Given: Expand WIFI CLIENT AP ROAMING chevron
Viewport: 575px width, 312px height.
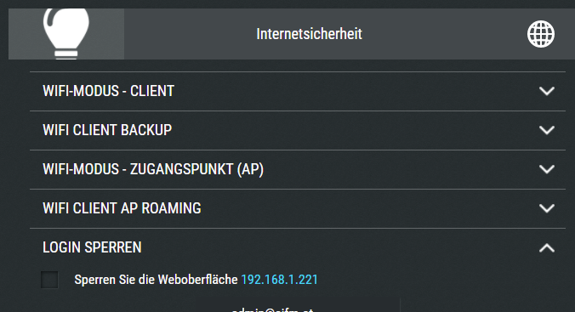Looking at the screenshot, I should point(547,208).
